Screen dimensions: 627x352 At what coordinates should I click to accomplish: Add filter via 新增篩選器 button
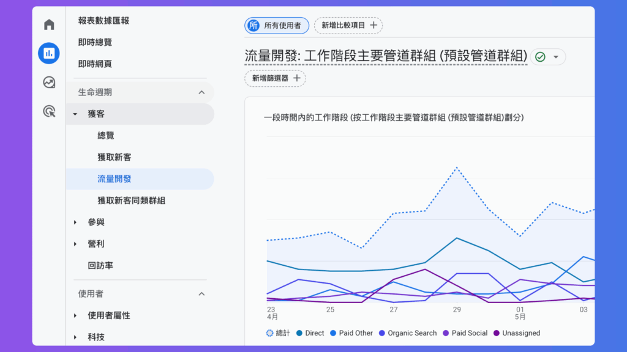pyautogui.click(x=275, y=78)
